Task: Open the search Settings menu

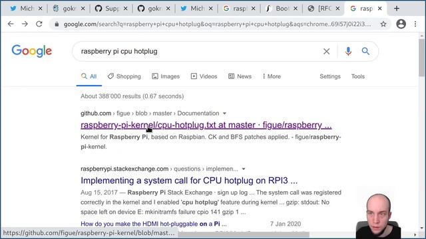Action: click(330, 76)
